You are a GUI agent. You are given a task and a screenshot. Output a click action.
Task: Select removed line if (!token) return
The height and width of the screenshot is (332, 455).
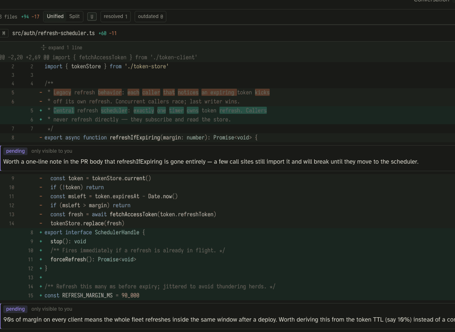(x=227, y=187)
